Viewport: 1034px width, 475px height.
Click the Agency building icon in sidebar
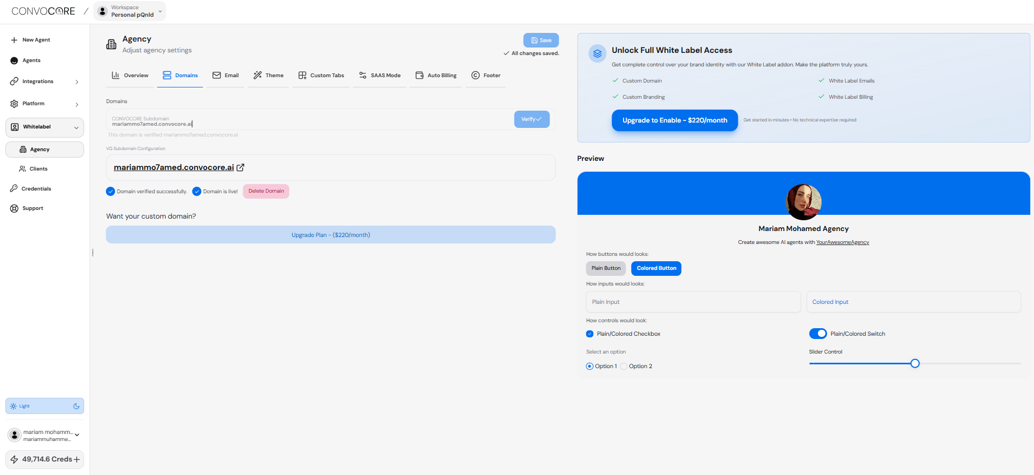[x=23, y=150]
